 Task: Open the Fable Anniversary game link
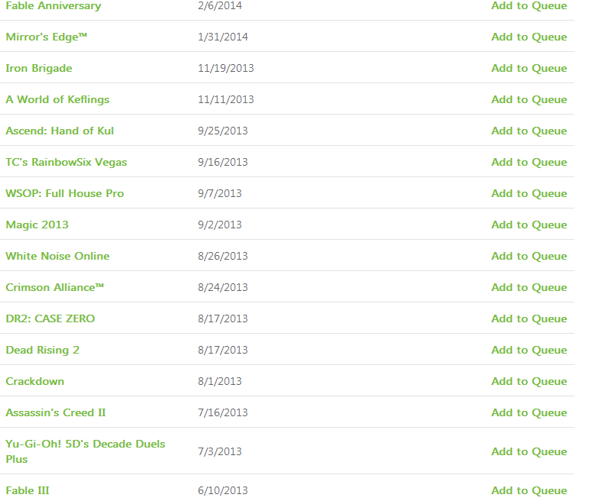click(x=53, y=6)
